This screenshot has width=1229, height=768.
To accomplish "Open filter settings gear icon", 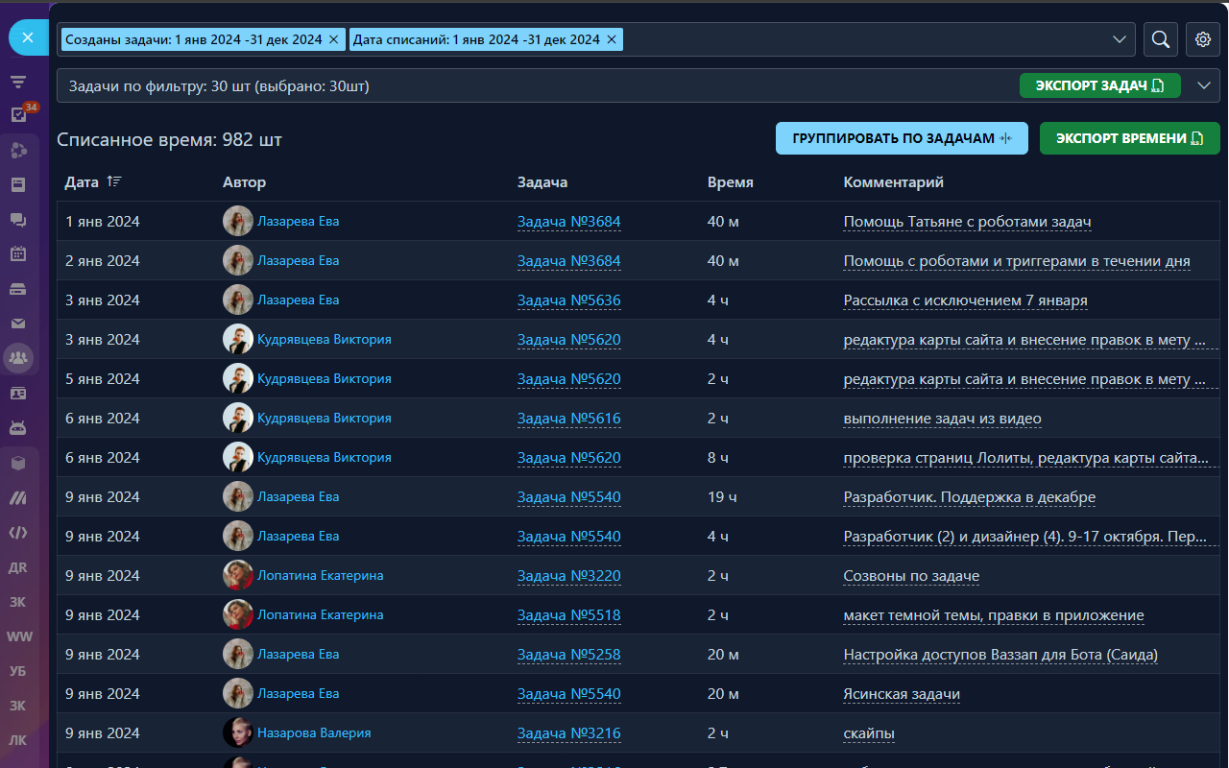I will point(1202,39).
